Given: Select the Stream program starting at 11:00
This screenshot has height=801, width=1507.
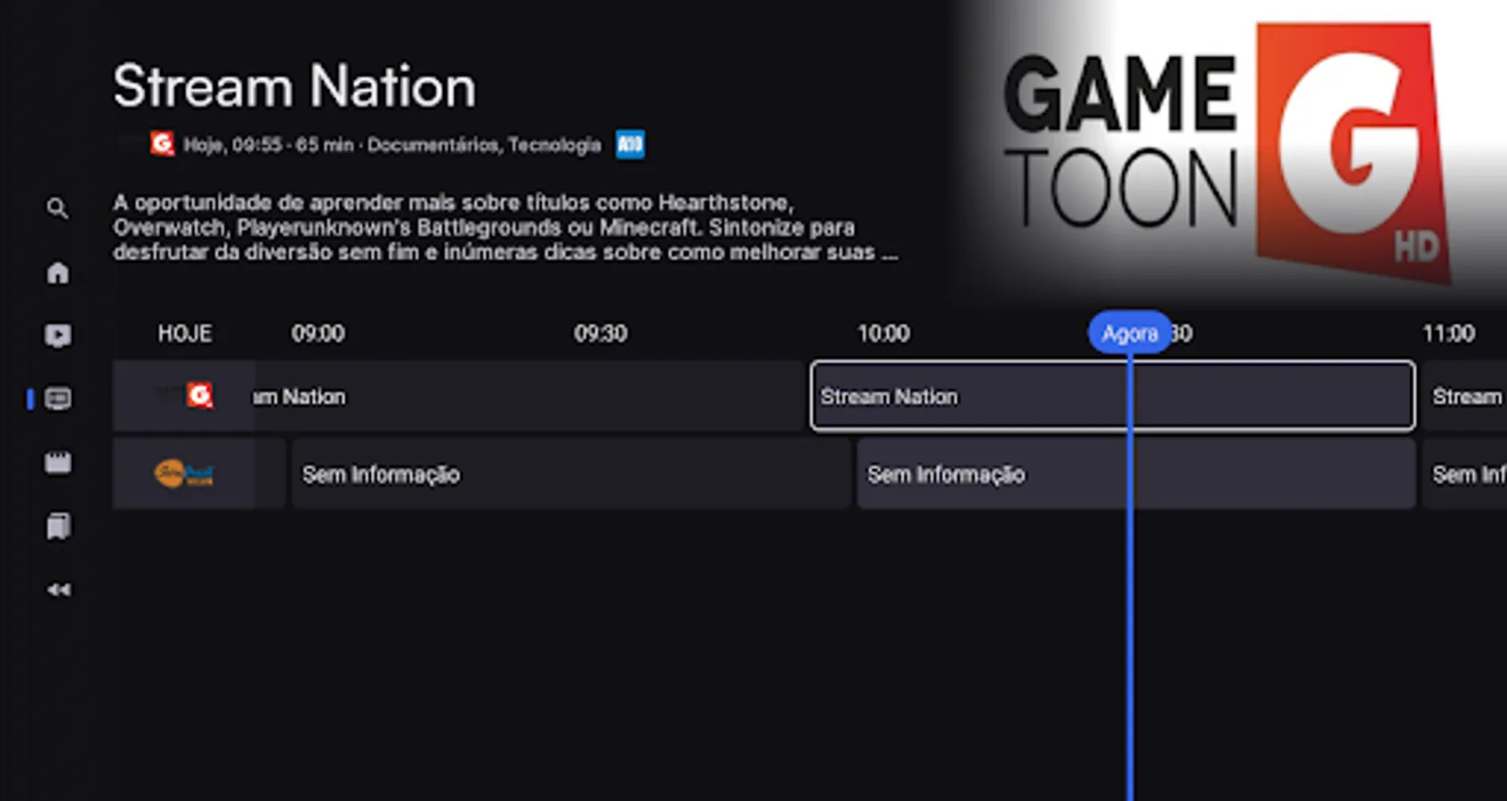Looking at the screenshot, I should (1464, 396).
